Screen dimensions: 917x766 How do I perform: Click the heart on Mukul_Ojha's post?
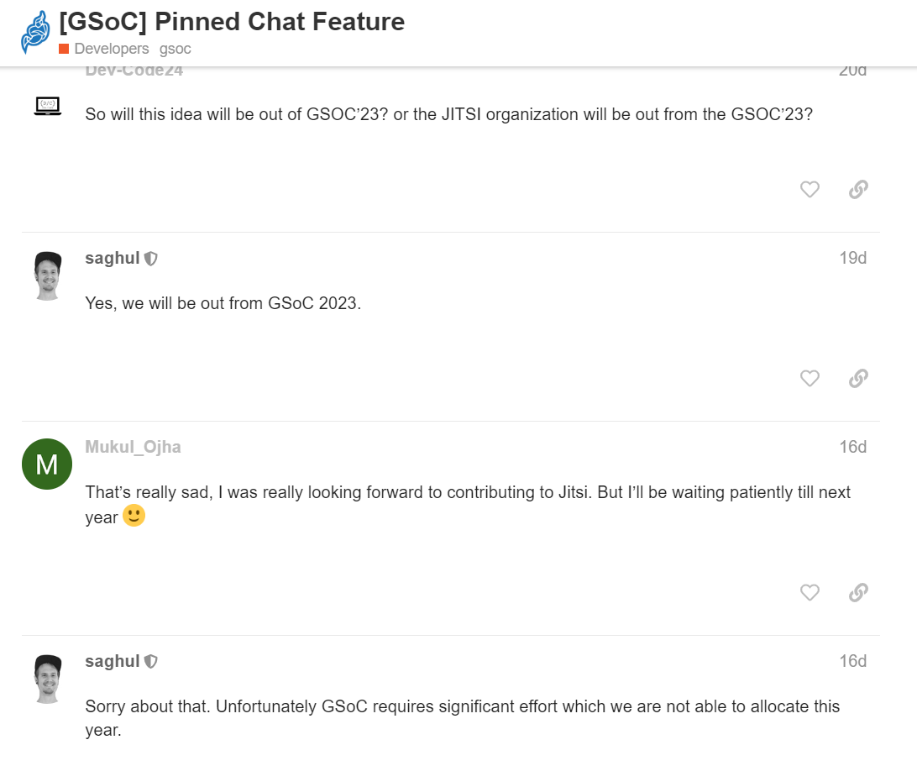tap(810, 592)
